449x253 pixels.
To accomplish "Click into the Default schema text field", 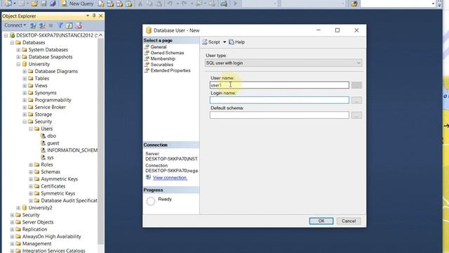I will pos(279,115).
